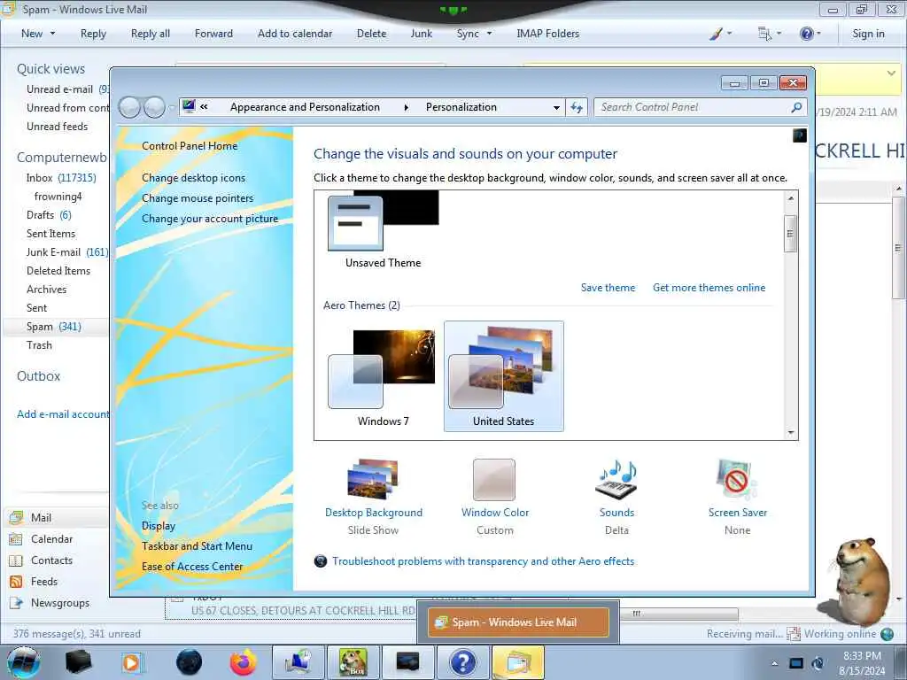Open Firefox from the taskbar

[243, 662]
